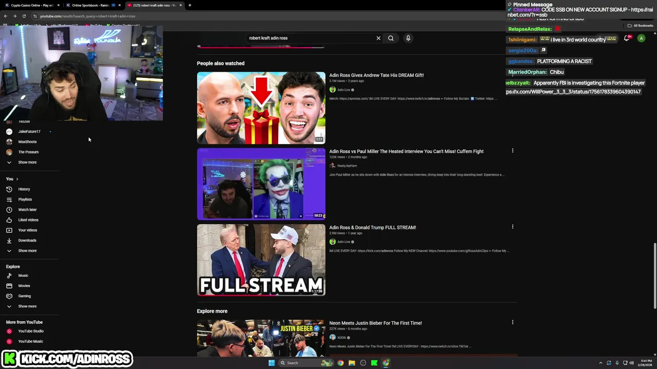This screenshot has height=369, width=657.
Task: Open The Possum subscription channel avatar
Action: click(x=9, y=152)
